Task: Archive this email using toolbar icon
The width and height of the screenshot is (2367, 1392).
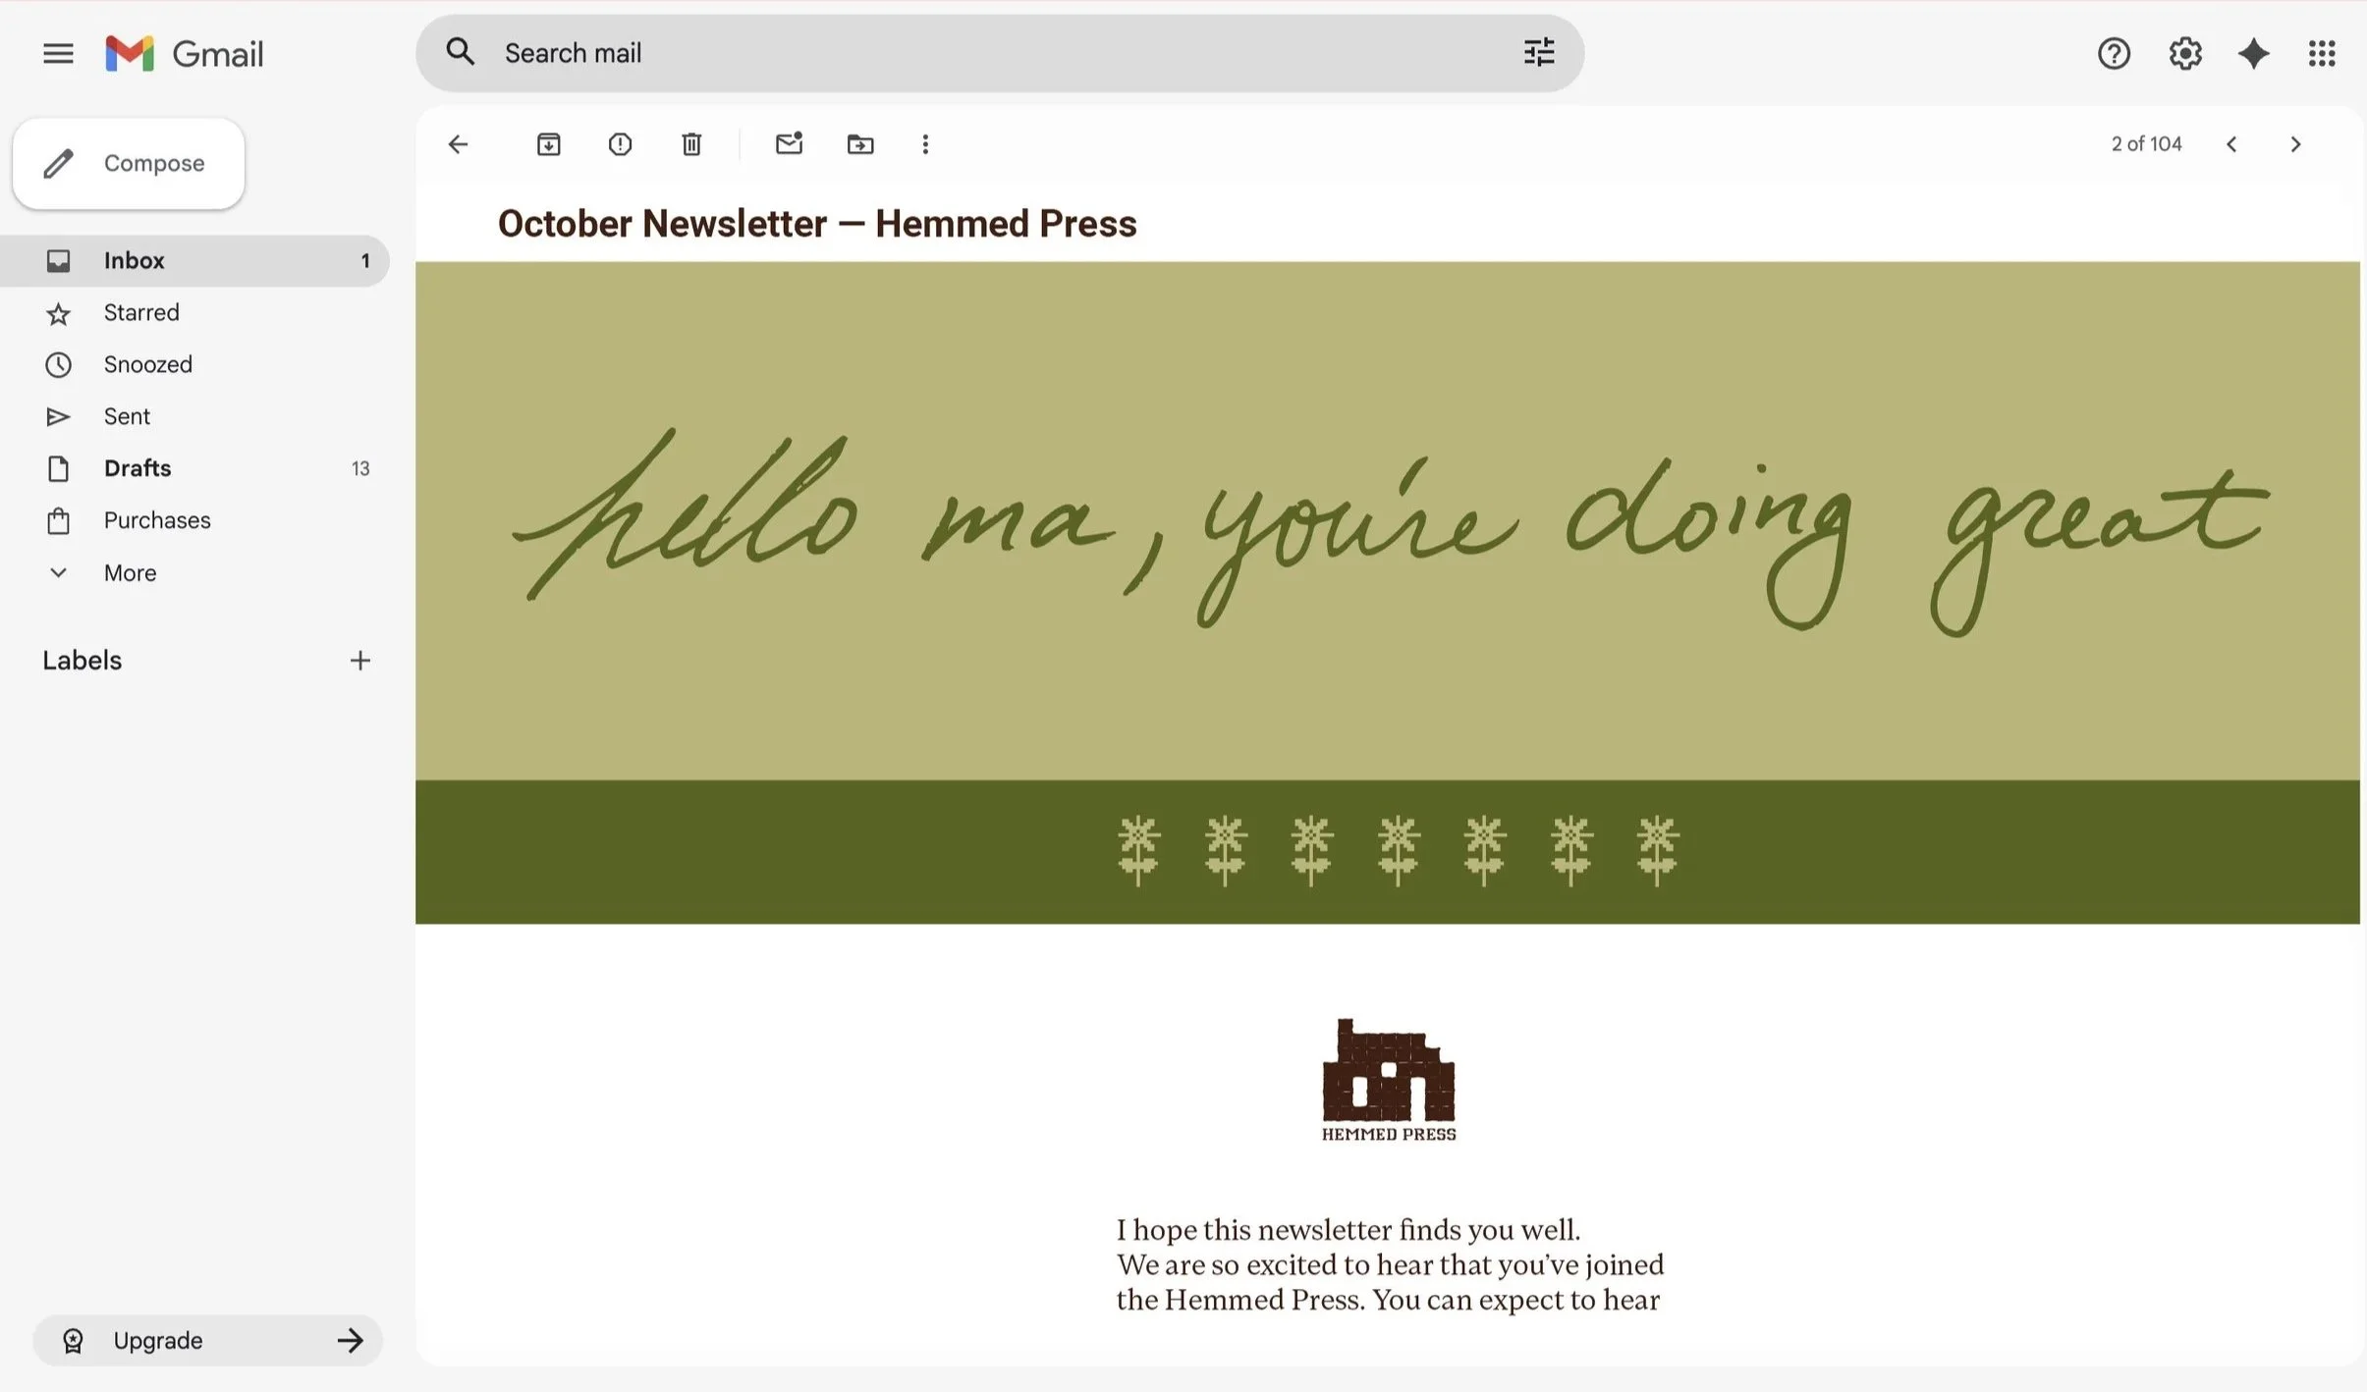Action: pos(548,144)
